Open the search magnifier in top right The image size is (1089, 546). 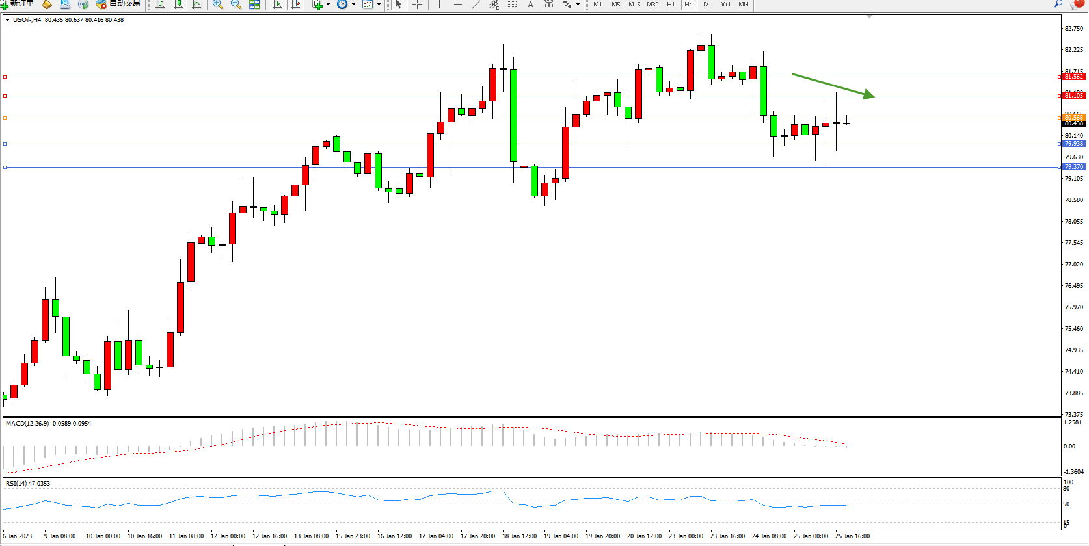pos(1058,4)
